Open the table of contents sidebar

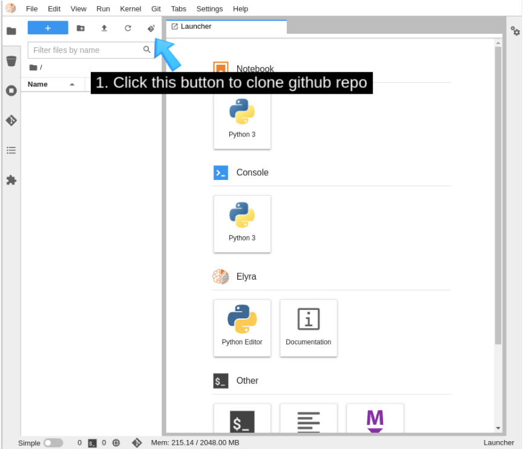[x=11, y=150]
